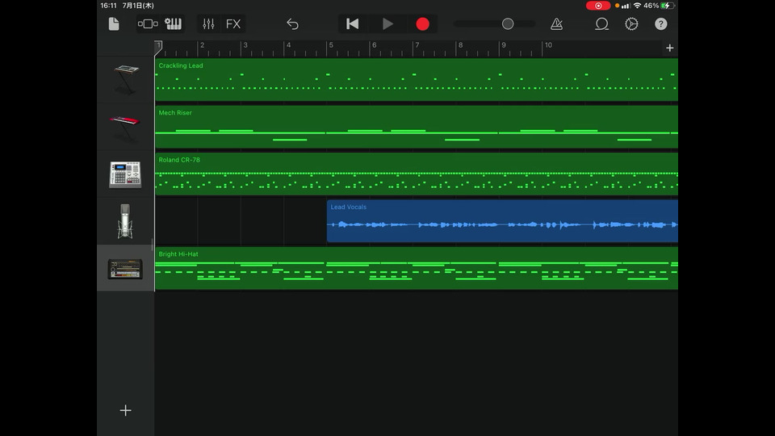Open the Loop Browser
The height and width of the screenshot is (436, 775).
(x=601, y=23)
